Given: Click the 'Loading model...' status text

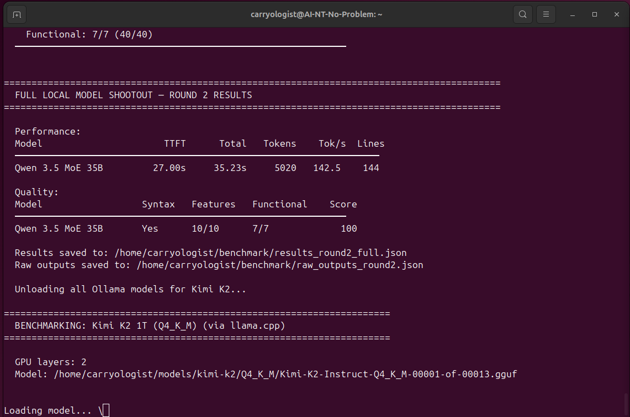Looking at the screenshot, I should (x=48, y=410).
